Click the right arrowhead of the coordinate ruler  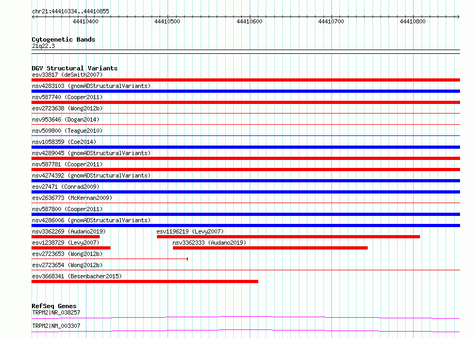[458, 17]
